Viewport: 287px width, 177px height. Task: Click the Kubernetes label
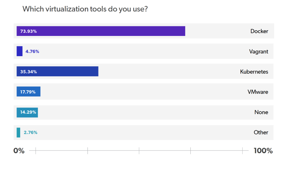click(254, 72)
